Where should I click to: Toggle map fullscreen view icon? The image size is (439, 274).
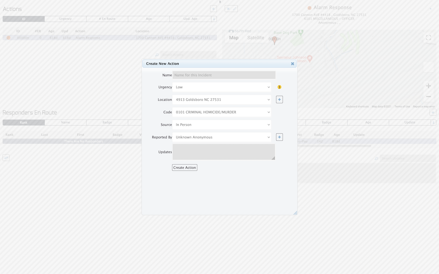point(428,38)
